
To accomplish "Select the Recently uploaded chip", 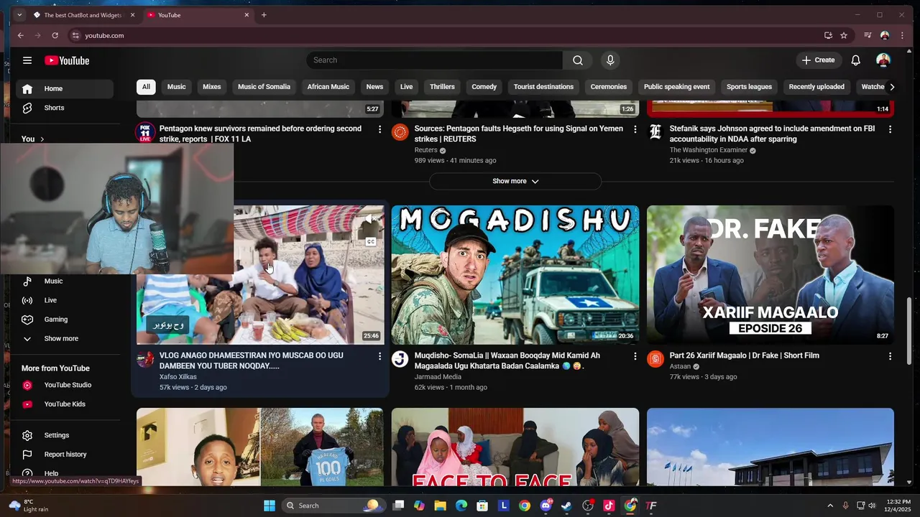I will [816, 87].
